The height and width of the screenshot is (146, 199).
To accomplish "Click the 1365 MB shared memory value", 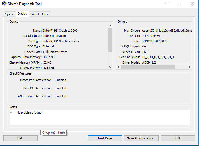I will click(x=49, y=68).
